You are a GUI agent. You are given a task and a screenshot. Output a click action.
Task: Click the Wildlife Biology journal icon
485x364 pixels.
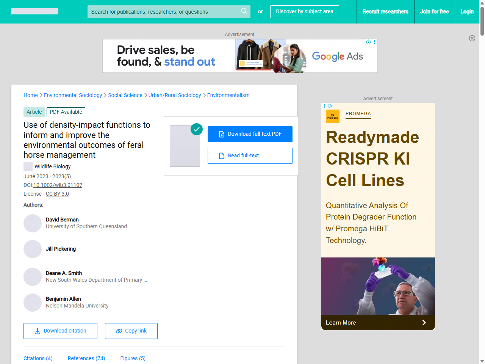point(28,167)
